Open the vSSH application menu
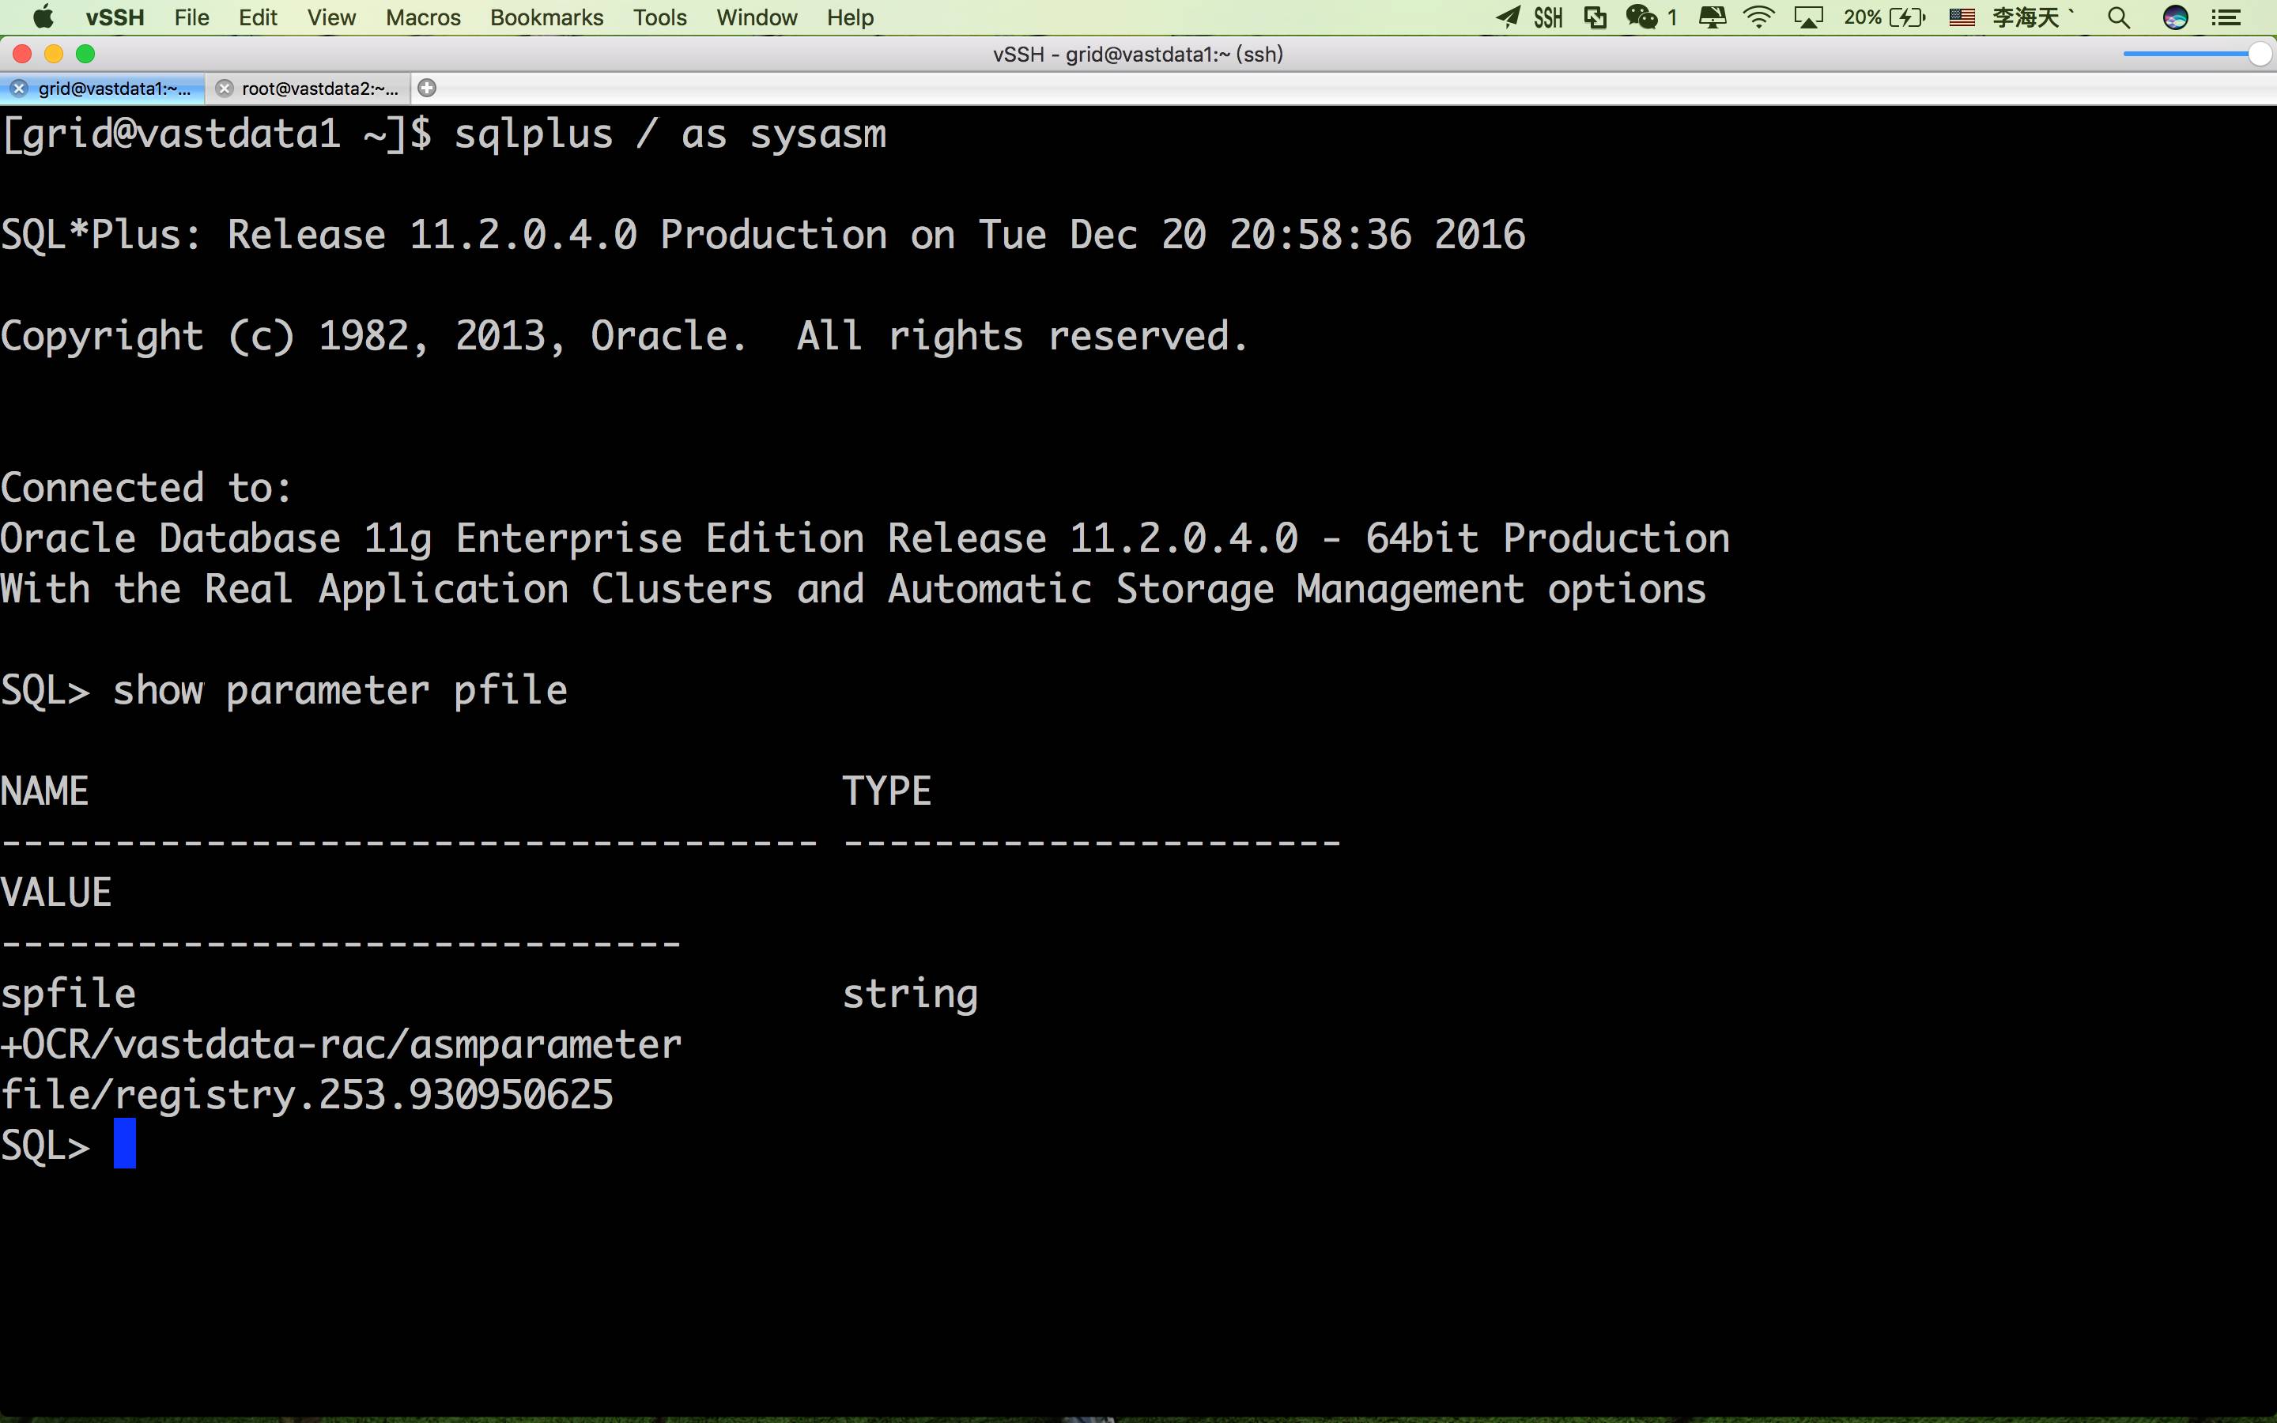2277x1423 pixels. (x=115, y=17)
